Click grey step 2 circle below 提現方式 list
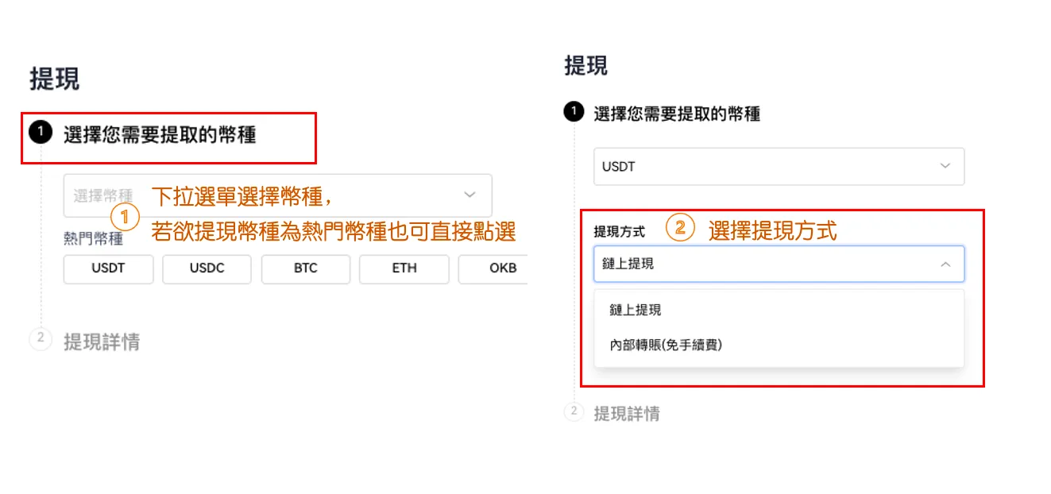The height and width of the screenshot is (494, 1051). tap(574, 411)
